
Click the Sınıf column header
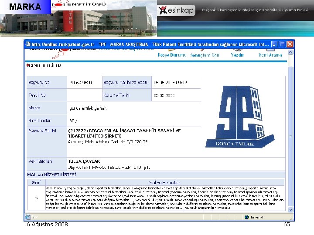pos(37,182)
